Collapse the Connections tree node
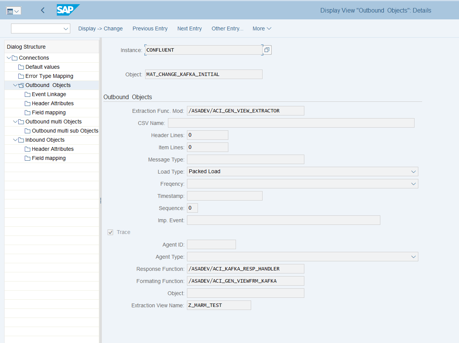The image size is (459, 343). tap(9, 58)
